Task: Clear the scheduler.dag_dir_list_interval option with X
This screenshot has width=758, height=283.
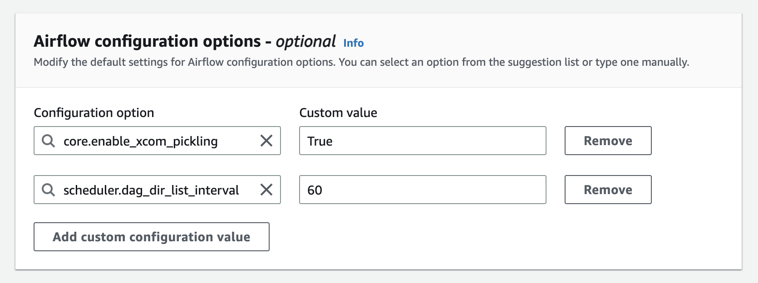Action: tap(266, 190)
